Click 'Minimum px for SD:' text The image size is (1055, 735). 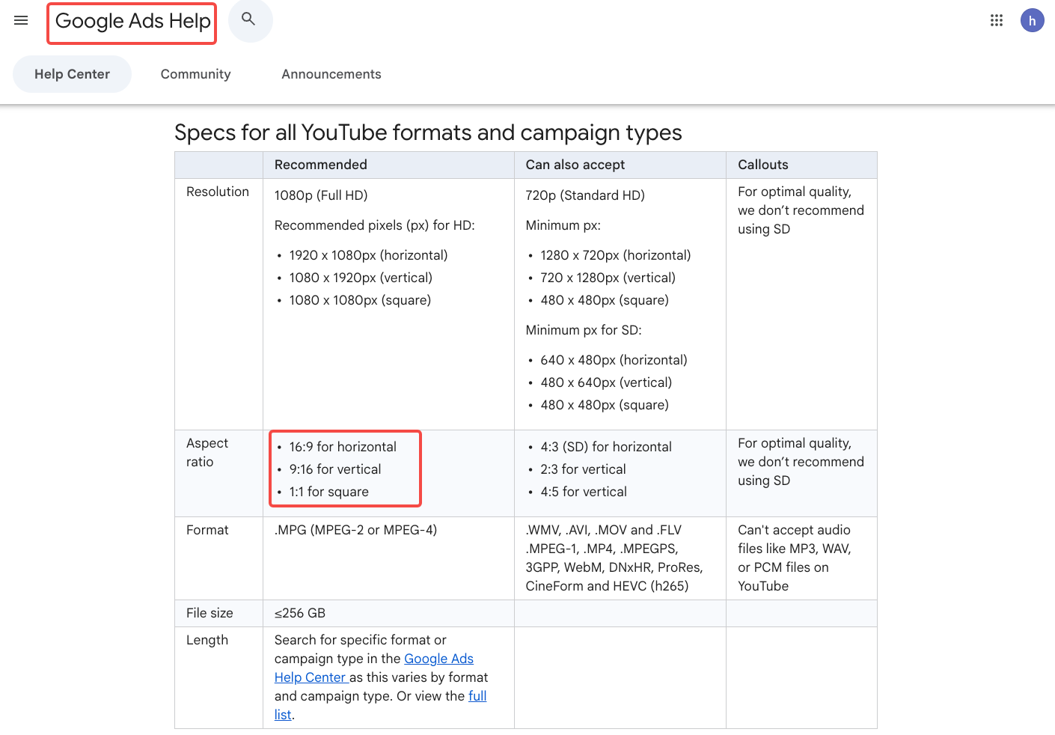click(584, 330)
